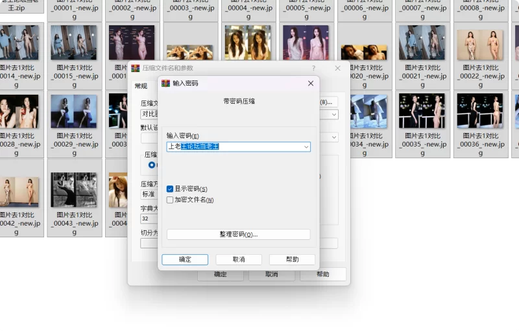
Task: Close the 输入密码 password dialog
Action: pyautogui.click(x=311, y=84)
